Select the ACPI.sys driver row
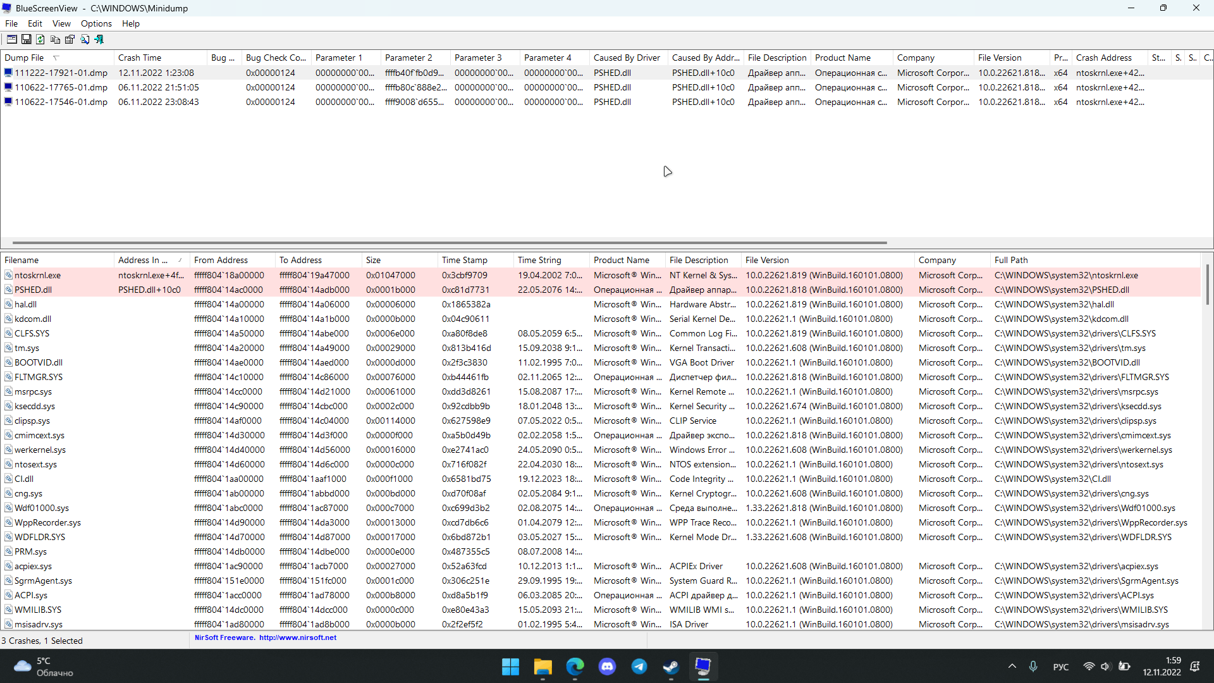Screen dimensions: 1214x683 601,595
